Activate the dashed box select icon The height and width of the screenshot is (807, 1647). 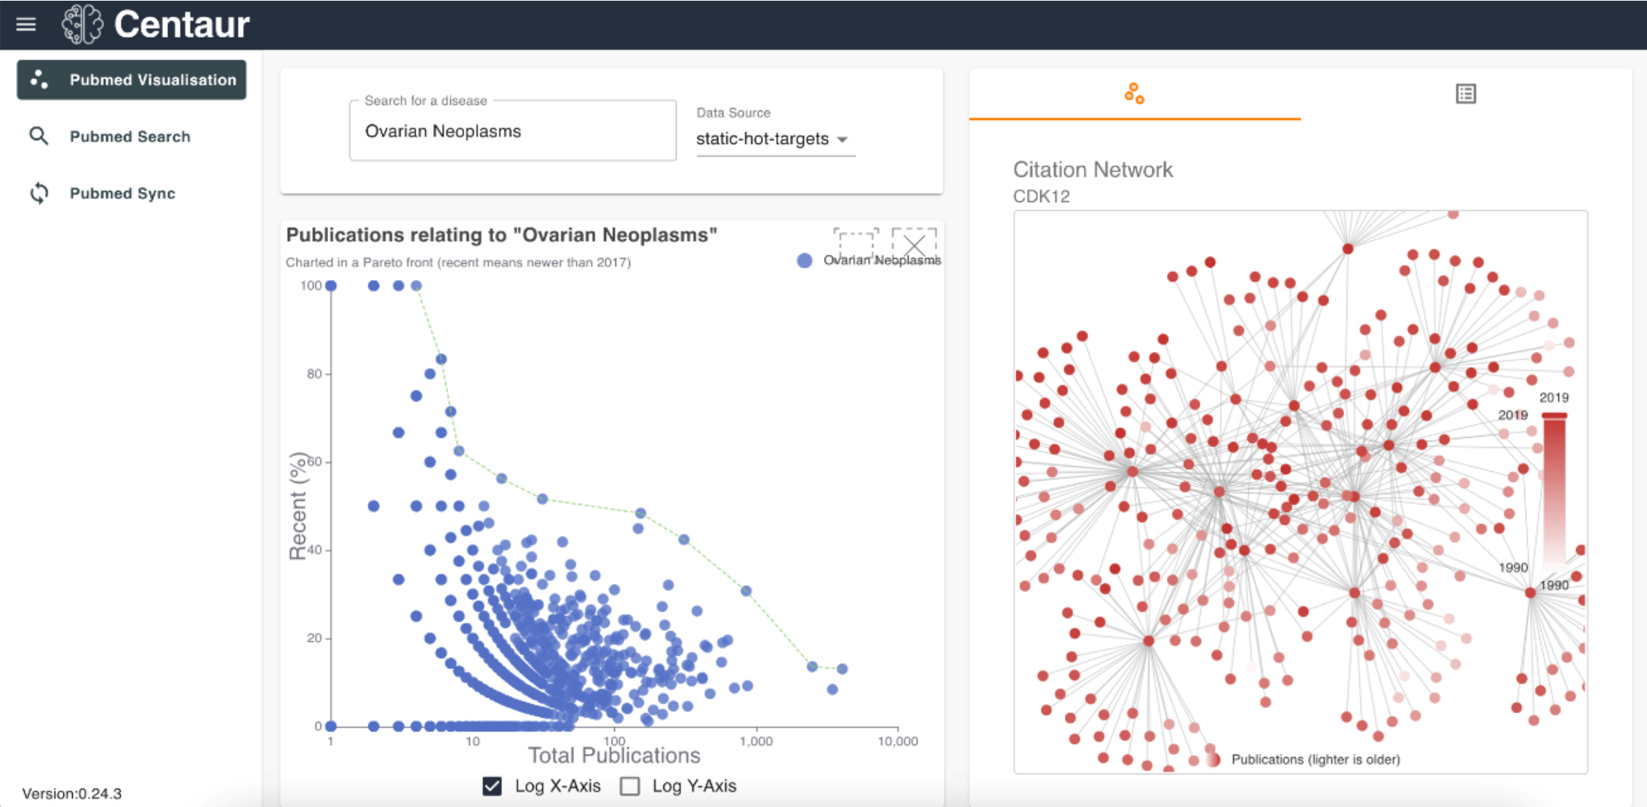click(856, 242)
